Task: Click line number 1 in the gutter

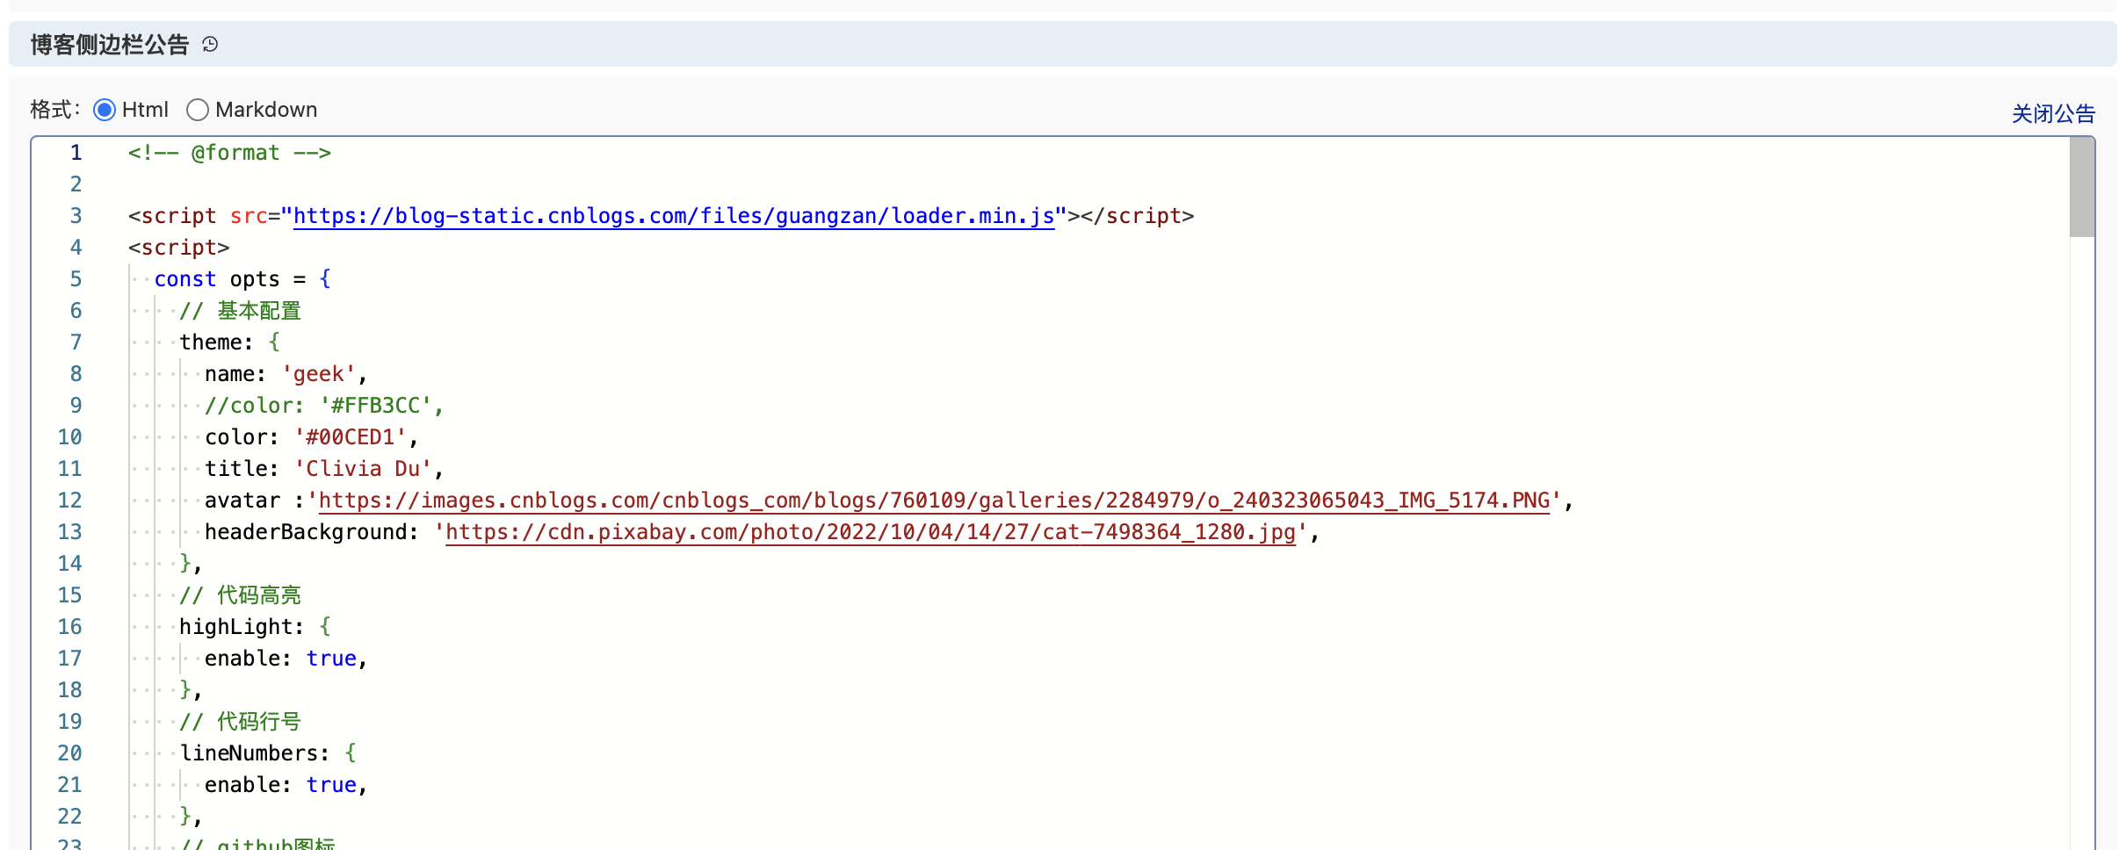Action: tap(76, 153)
